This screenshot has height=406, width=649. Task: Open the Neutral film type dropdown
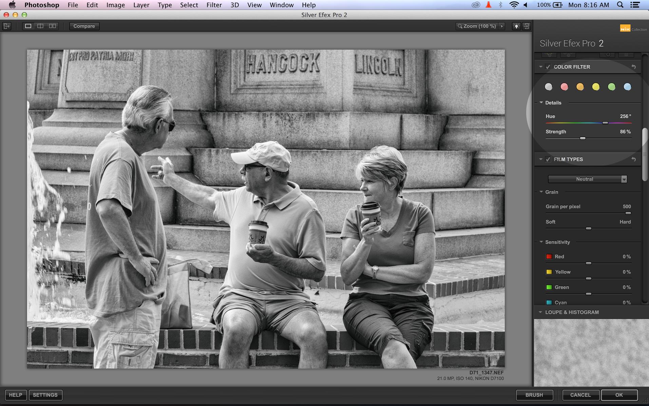587,179
